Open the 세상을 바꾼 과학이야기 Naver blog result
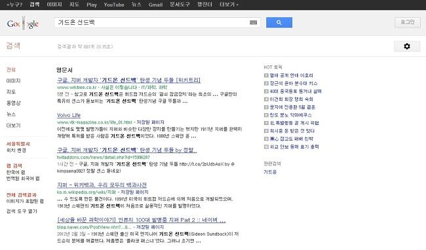Image resolution: width=426 pixels, height=250 pixels. pos(141,220)
